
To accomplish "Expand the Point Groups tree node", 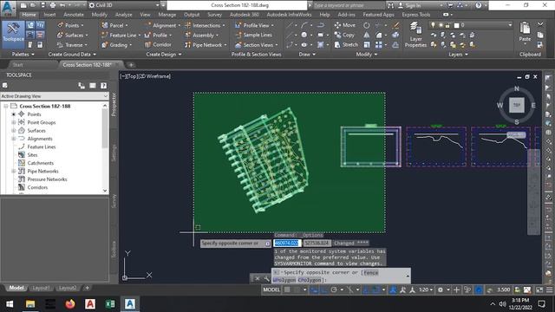I will pos(14,122).
